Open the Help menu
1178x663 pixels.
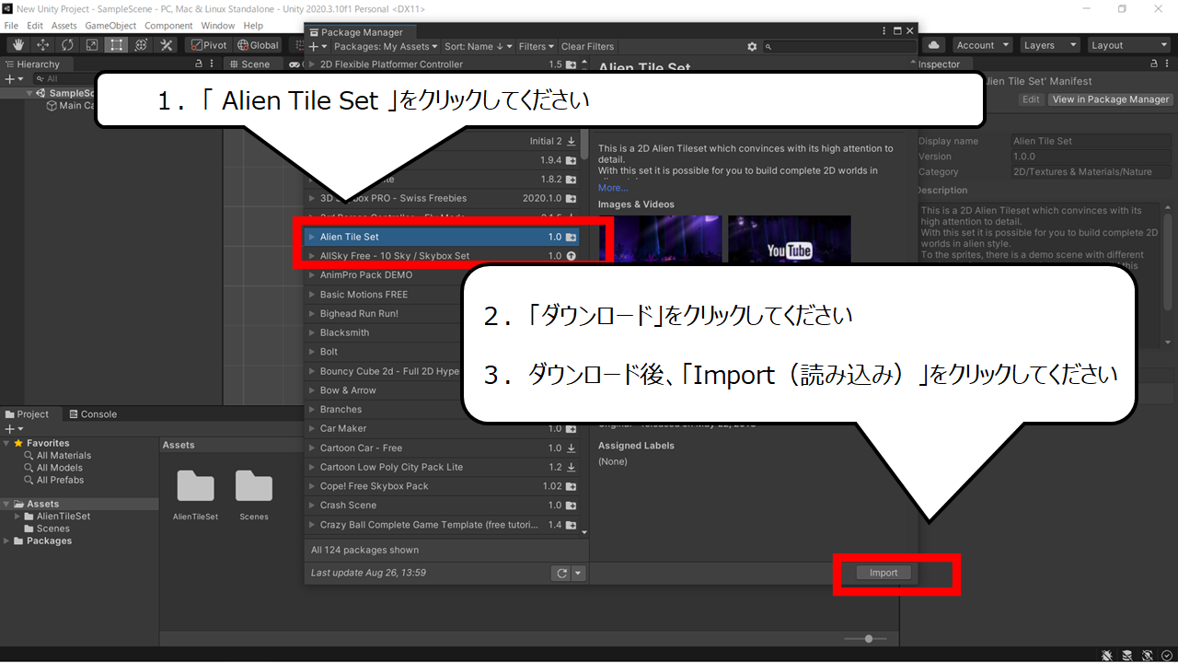pos(254,26)
